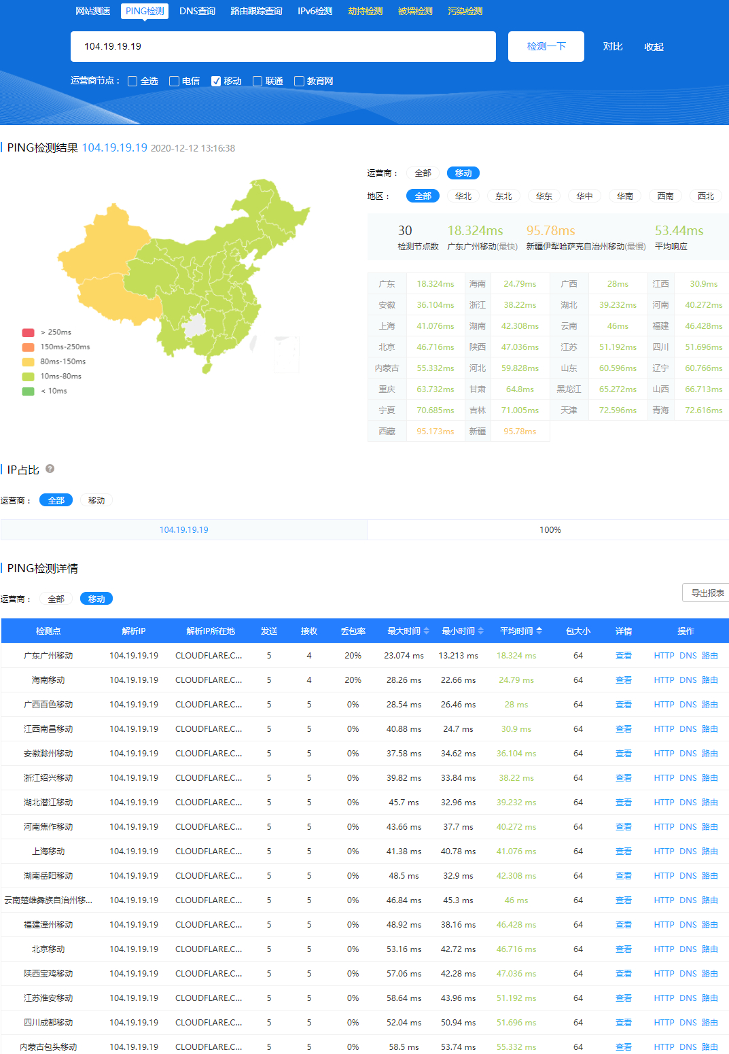
Task: Click the 对比 link
Action: 613,46
